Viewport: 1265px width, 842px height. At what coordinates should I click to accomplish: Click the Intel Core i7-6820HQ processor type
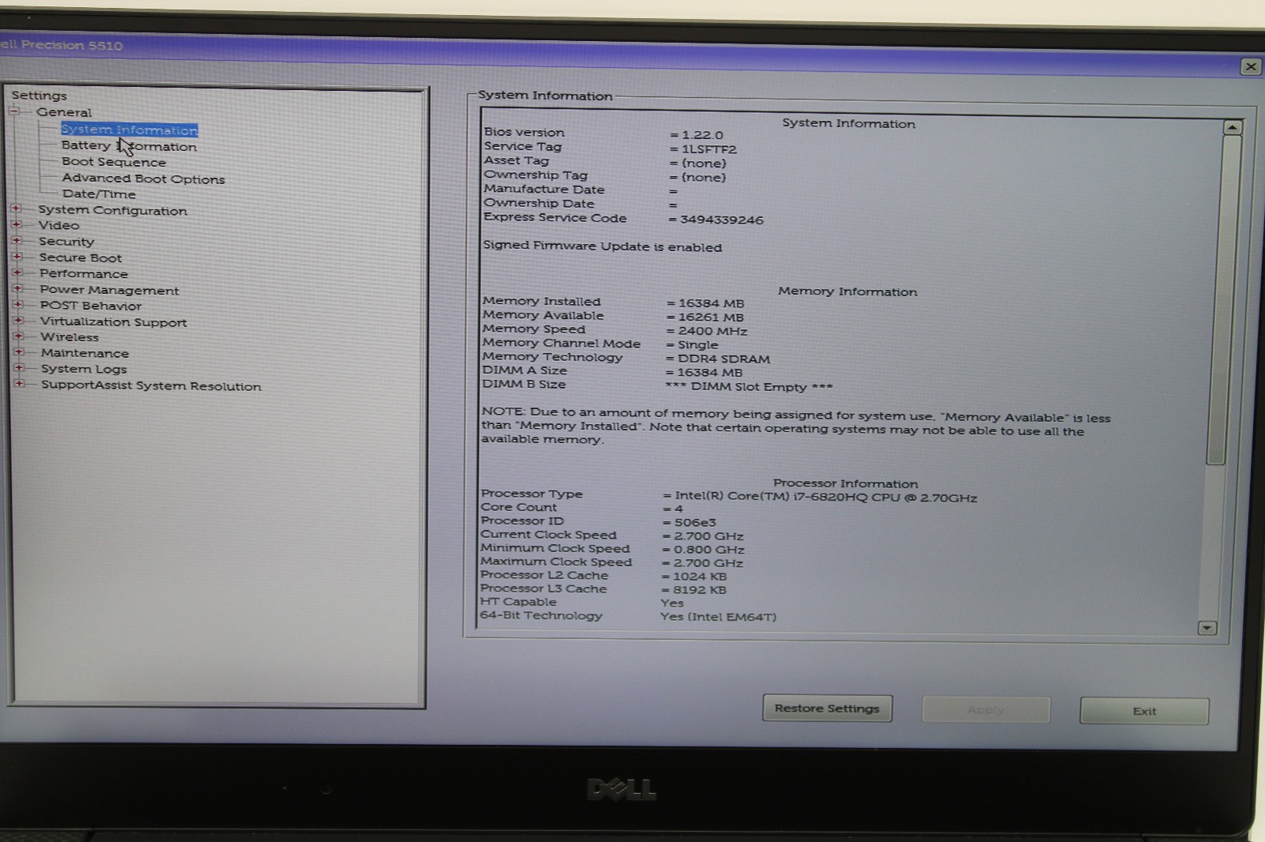825,497
